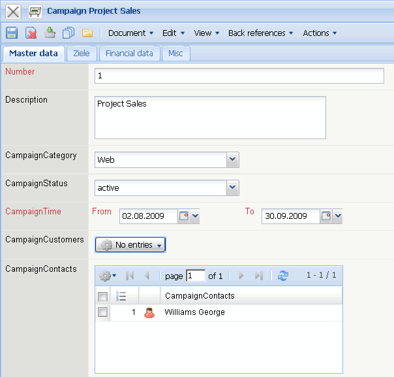Expand the CampaignStatus dropdown
394x377 pixels.
(x=233, y=188)
